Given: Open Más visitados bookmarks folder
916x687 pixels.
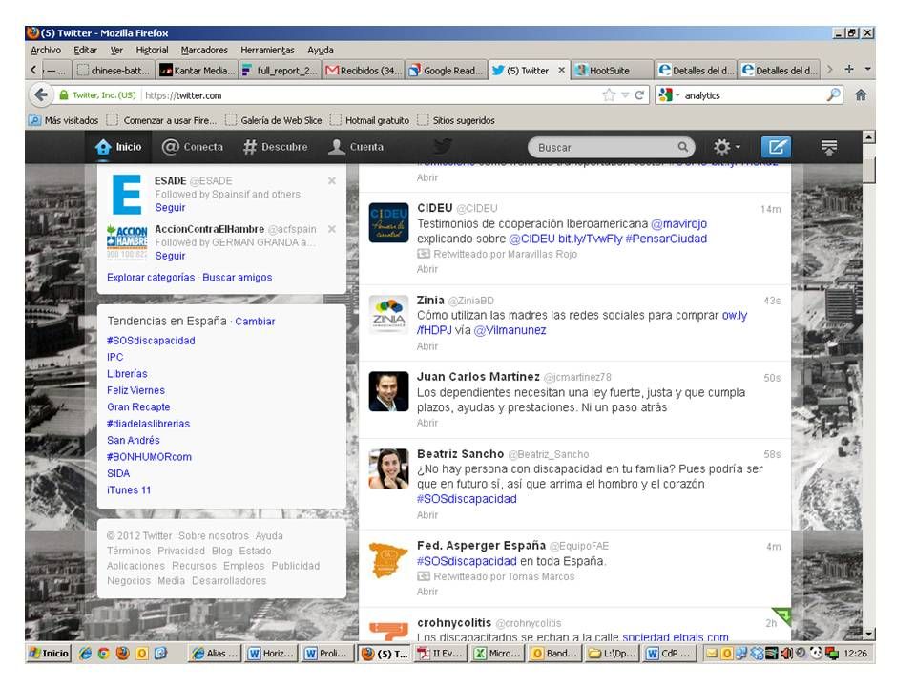Looking at the screenshot, I should (64, 120).
